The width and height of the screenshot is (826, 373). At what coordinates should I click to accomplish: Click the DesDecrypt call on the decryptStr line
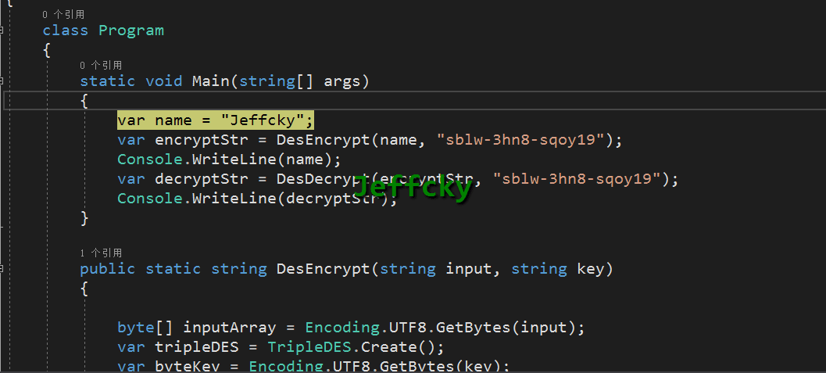click(x=324, y=179)
